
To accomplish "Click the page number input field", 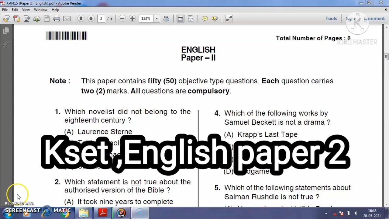I will click(101, 19).
